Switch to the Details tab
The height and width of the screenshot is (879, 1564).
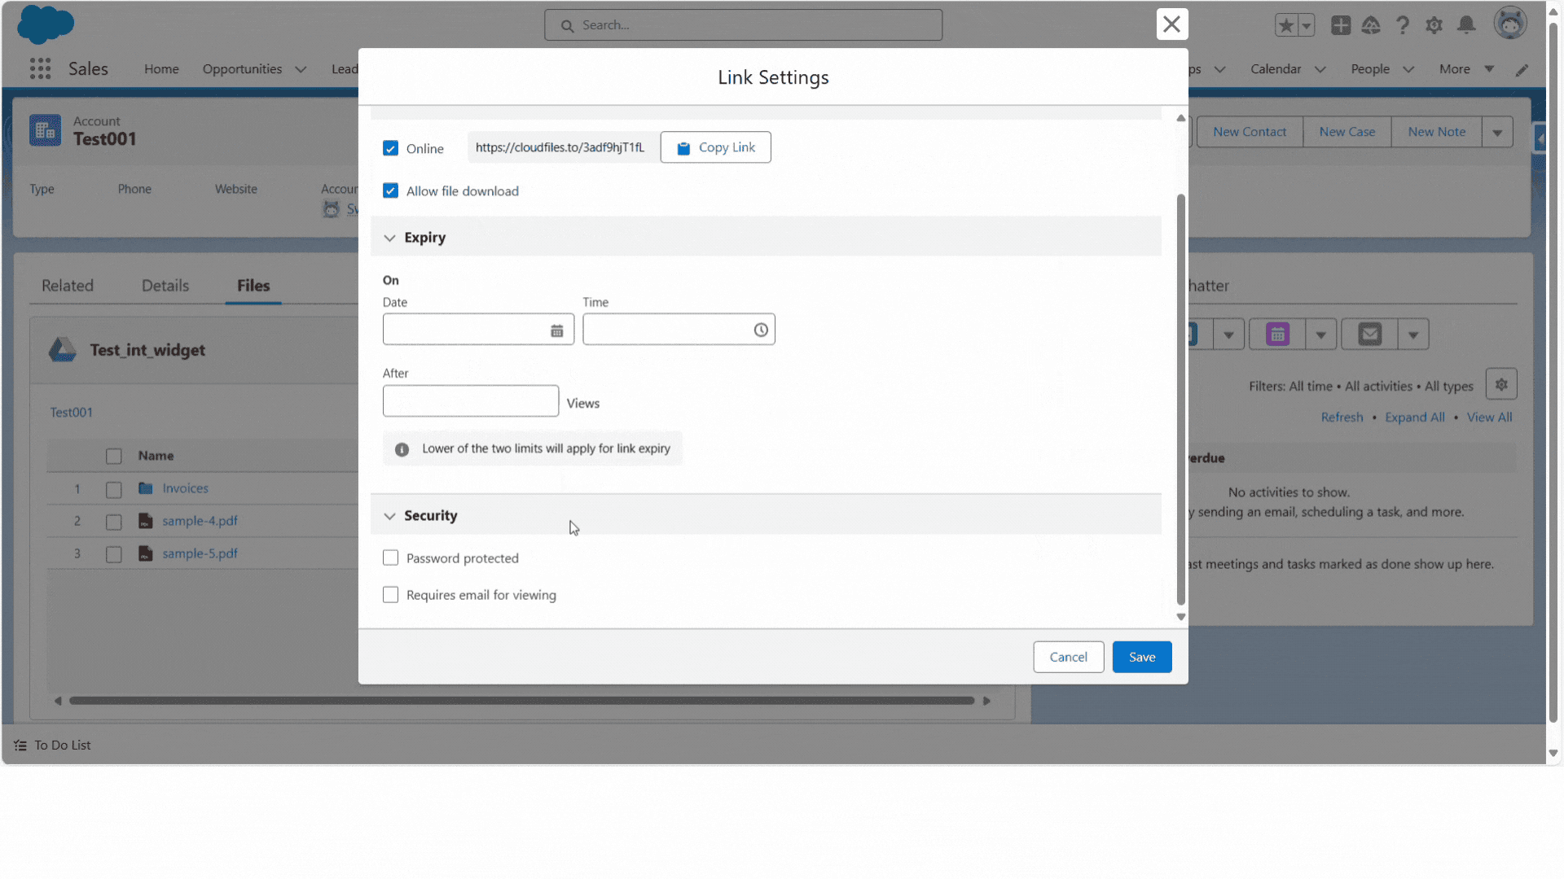pyautogui.click(x=165, y=286)
